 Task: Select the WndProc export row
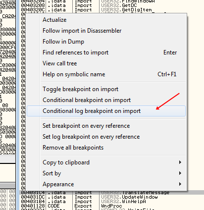[x=111, y=206]
